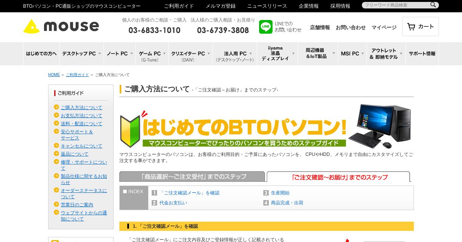This screenshot has width=462, height=242.
Task: Open sidebar link 営業日のご案内
Action: pos(77,205)
